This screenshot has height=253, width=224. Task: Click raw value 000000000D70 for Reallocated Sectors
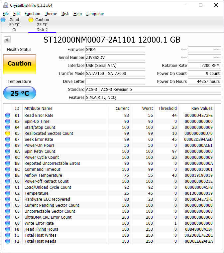pyautogui.click(x=198, y=133)
